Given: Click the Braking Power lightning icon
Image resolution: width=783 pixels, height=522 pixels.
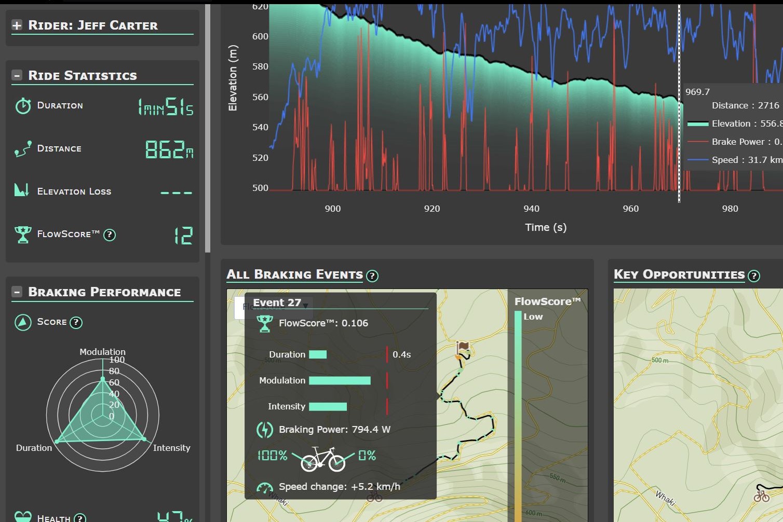Looking at the screenshot, I should coord(265,430).
